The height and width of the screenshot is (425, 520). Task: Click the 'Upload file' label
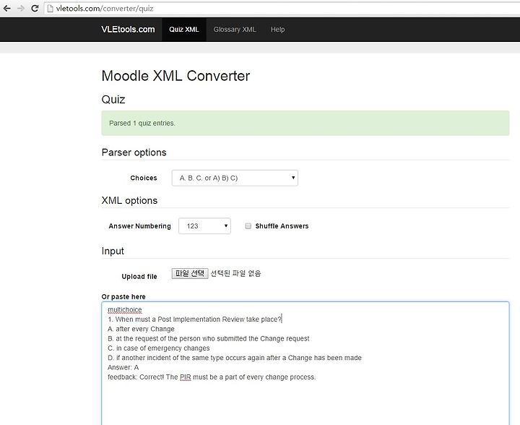click(x=139, y=276)
